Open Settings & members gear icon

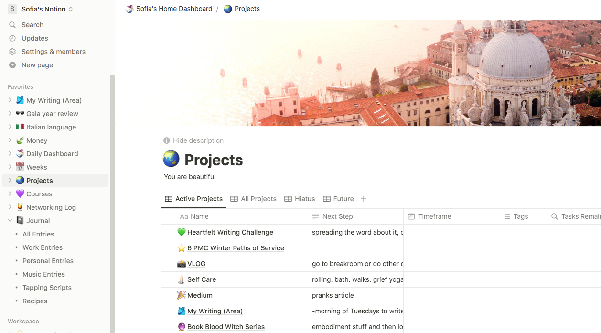(12, 52)
